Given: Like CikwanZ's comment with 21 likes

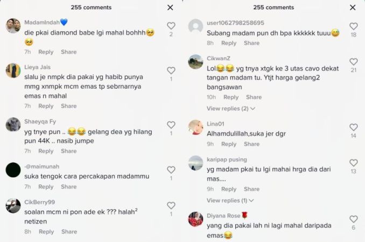Looking at the screenshot, I should tap(354, 62).
